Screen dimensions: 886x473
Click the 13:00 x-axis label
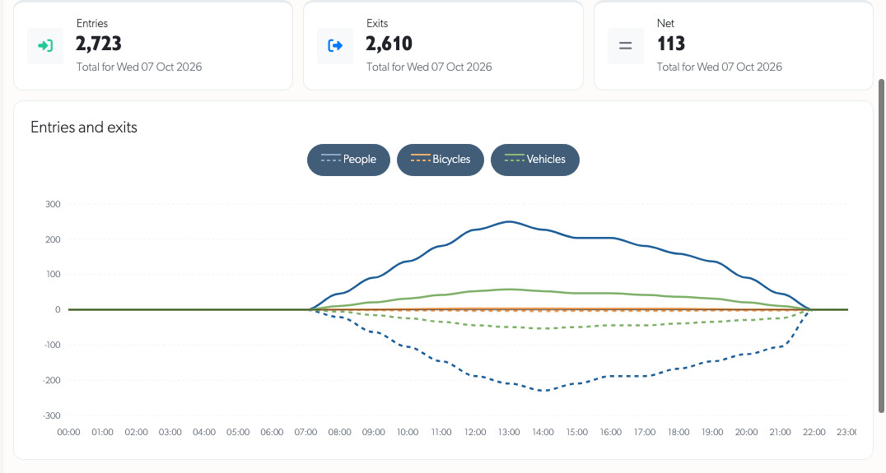pyautogui.click(x=509, y=432)
